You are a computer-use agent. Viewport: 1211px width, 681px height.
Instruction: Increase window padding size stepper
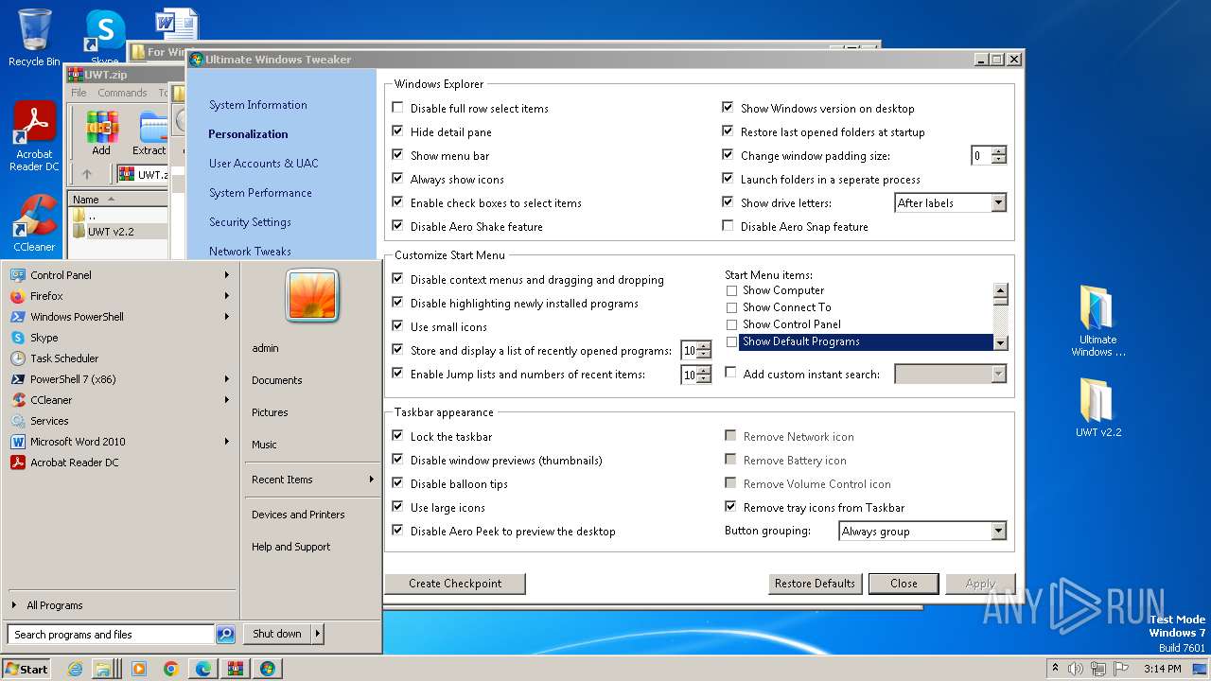(x=999, y=151)
